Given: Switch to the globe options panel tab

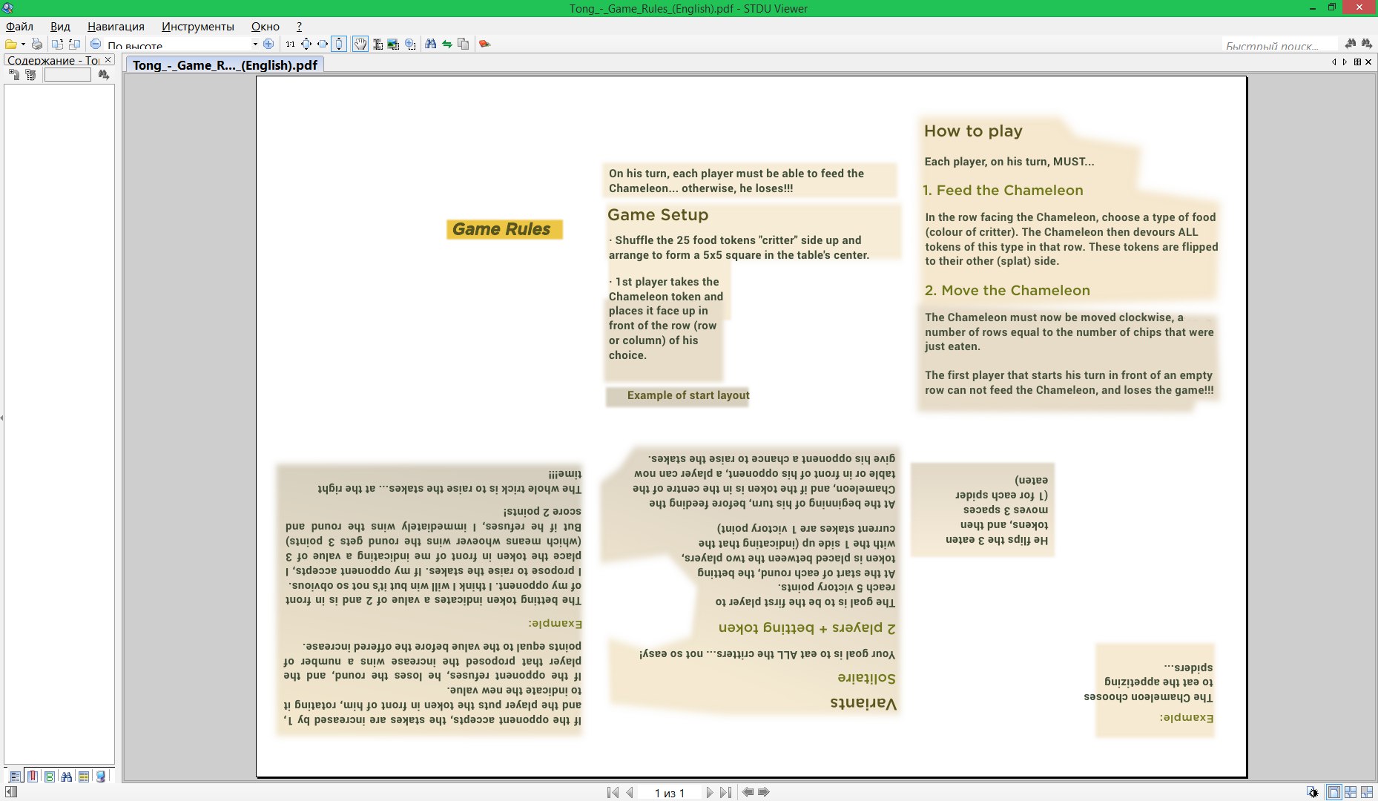Looking at the screenshot, I should click(101, 777).
